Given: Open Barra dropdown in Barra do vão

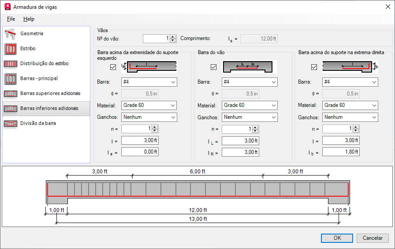Looking at the screenshot, I should click(250, 82).
